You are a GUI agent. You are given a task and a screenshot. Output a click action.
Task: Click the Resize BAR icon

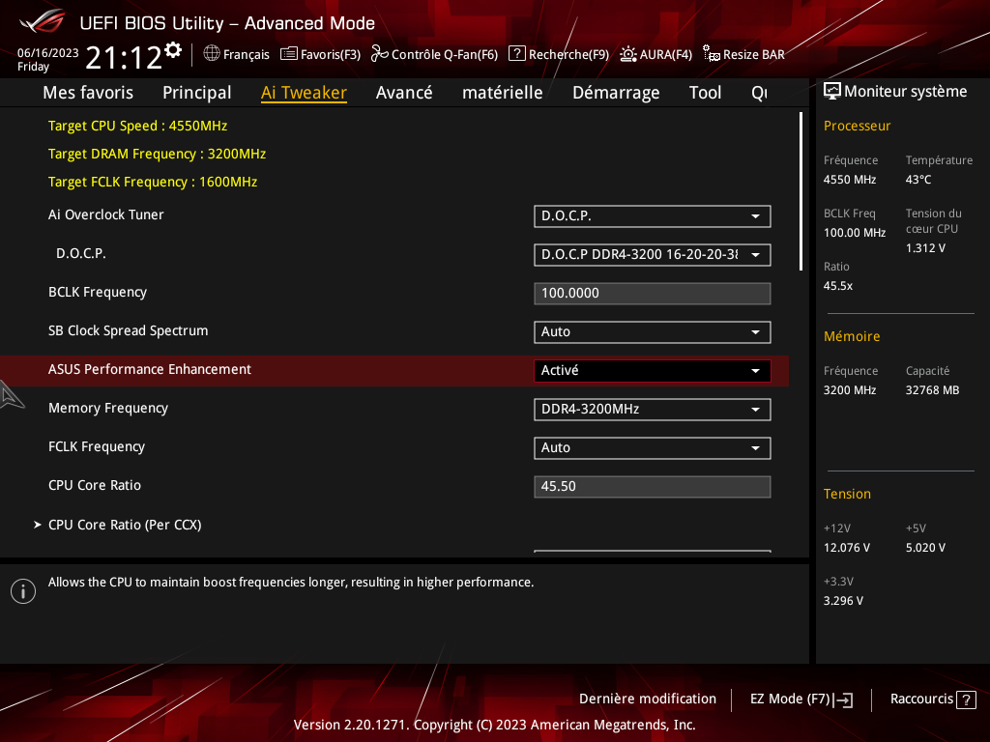click(x=711, y=54)
